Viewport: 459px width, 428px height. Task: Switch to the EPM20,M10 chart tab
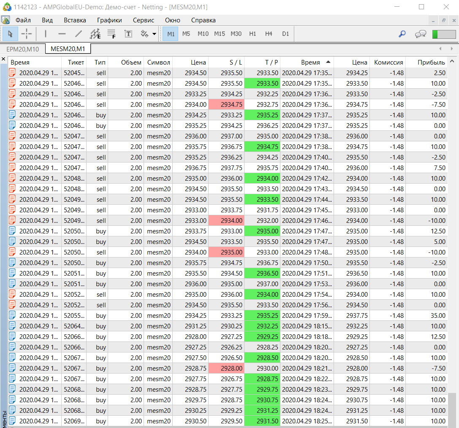pyautogui.click(x=23, y=49)
